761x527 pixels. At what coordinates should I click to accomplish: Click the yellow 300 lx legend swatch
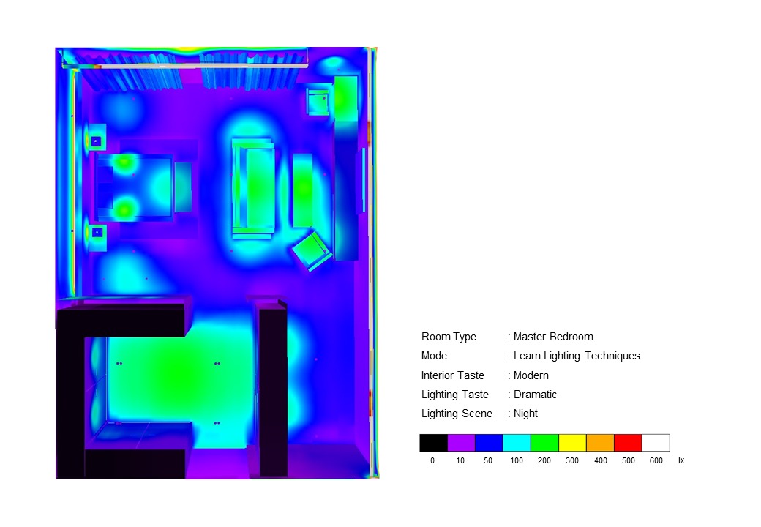click(573, 443)
